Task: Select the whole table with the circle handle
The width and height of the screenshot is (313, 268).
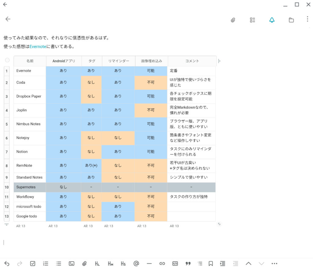Action: click(x=7, y=60)
